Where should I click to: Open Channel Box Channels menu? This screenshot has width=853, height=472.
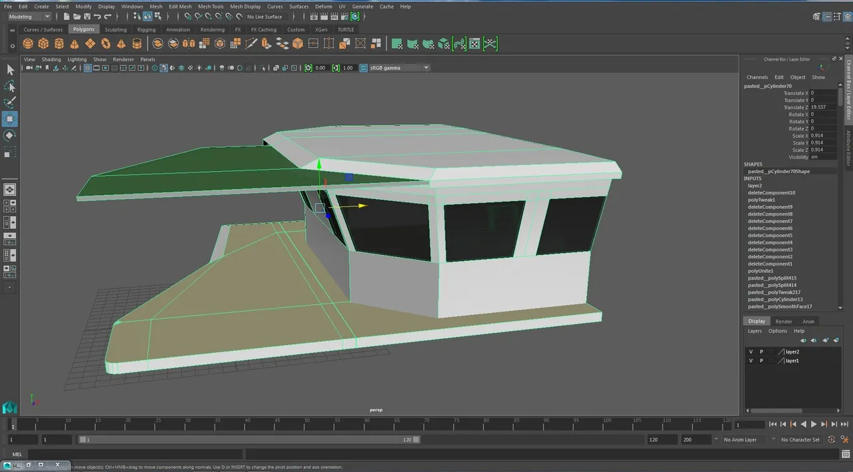tap(757, 77)
